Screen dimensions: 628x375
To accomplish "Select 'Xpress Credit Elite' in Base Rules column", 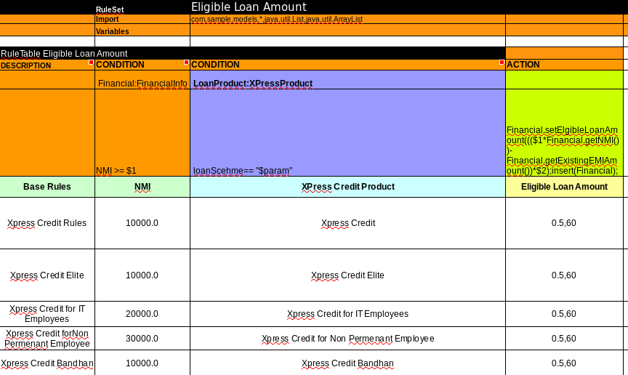I will click(47, 275).
